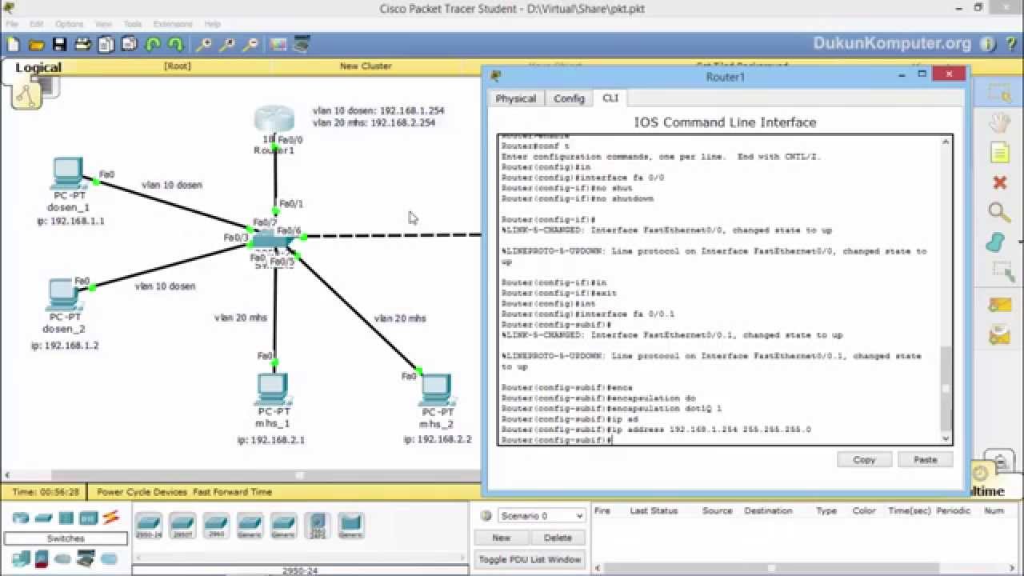Open the Edit menu

click(x=36, y=24)
